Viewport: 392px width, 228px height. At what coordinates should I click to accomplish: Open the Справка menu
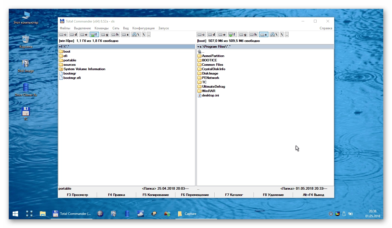tap(326, 28)
